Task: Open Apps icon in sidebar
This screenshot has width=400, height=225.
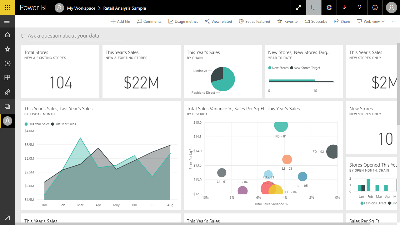Action: coord(7,78)
